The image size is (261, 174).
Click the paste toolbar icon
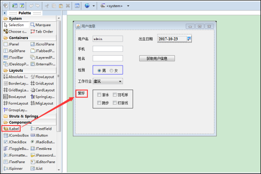61,6
